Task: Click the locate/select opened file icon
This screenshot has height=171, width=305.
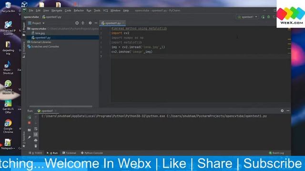Action: point(77,23)
